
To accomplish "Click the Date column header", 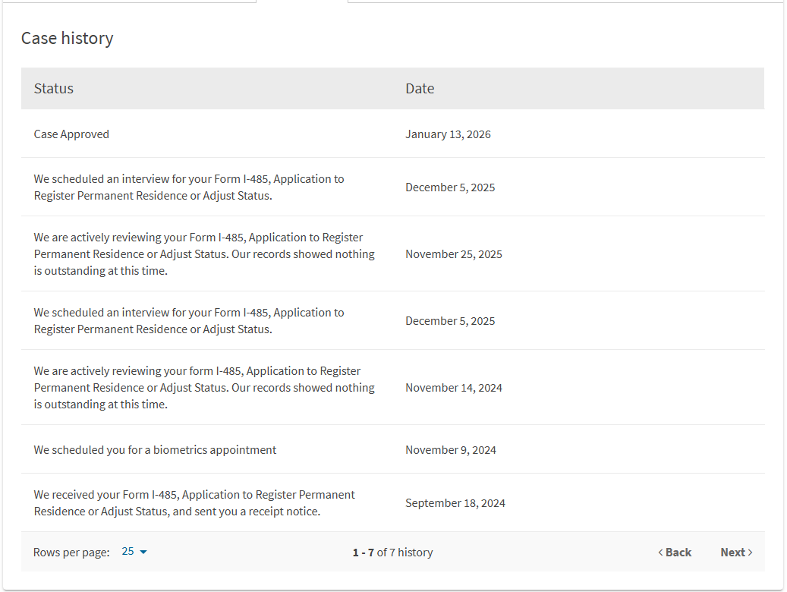I will [x=420, y=89].
